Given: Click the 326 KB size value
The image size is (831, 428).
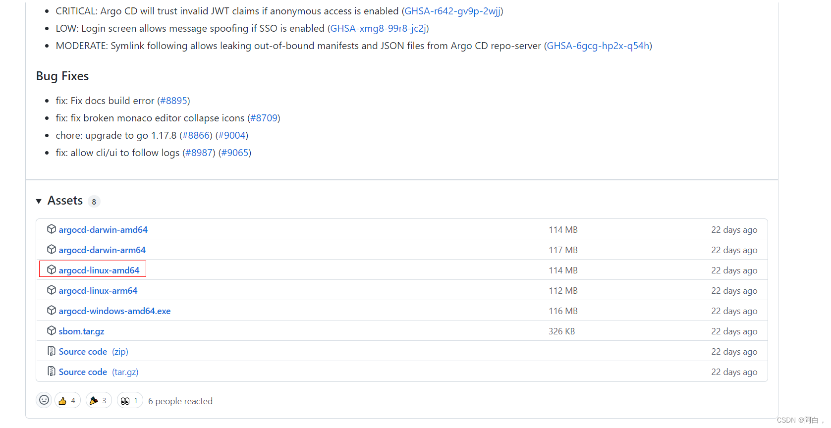Looking at the screenshot, I should point(562,331).
